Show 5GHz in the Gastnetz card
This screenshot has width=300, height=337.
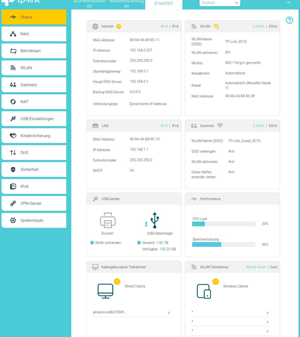click(273, 126)
